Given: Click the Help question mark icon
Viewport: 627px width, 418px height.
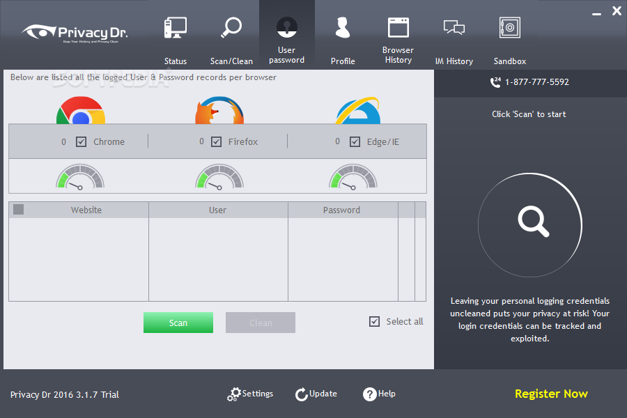Looking at the screenshot, I should click(x=369, y=394).
